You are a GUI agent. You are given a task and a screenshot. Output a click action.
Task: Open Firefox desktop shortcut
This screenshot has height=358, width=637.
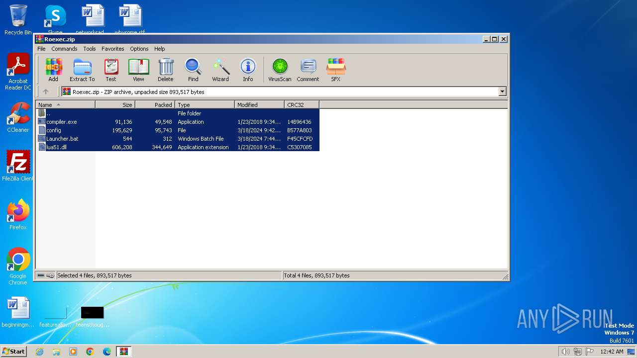[18, 215]
